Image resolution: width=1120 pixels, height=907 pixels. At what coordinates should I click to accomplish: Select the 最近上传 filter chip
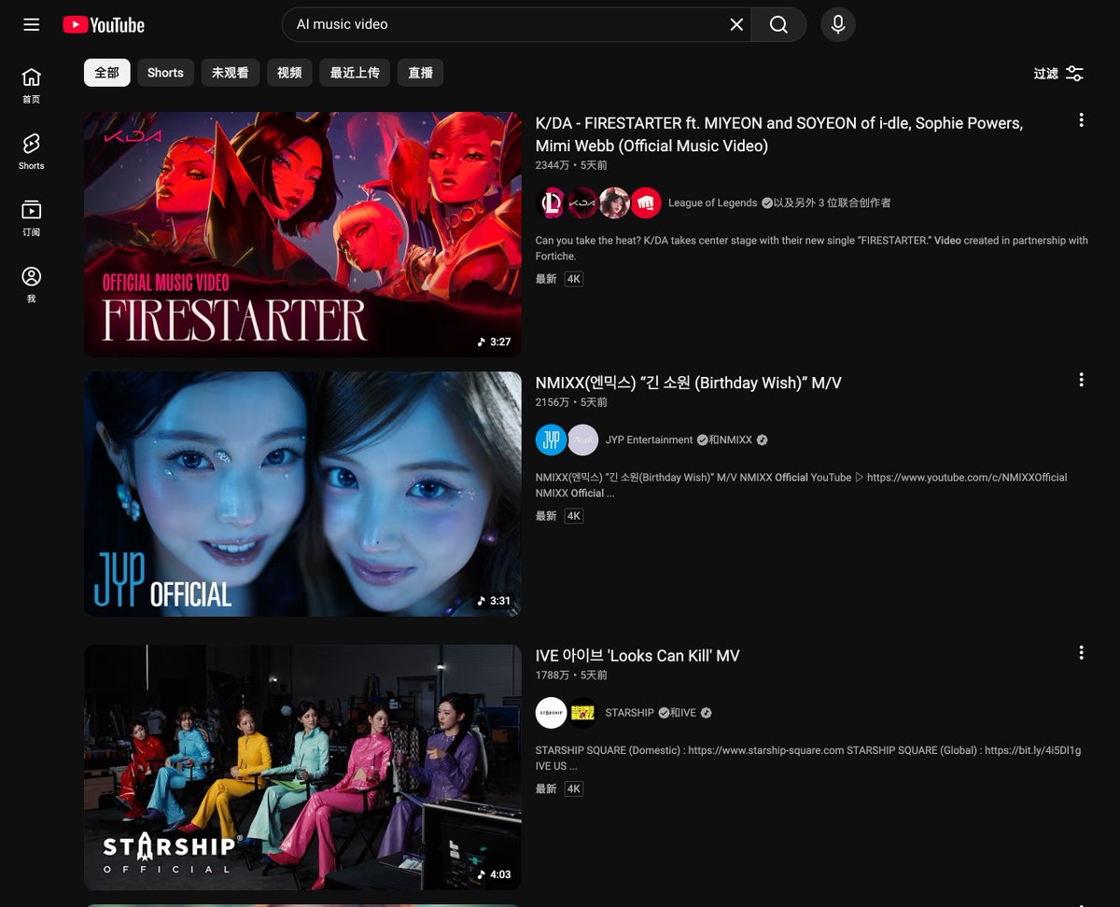(355, 73)
